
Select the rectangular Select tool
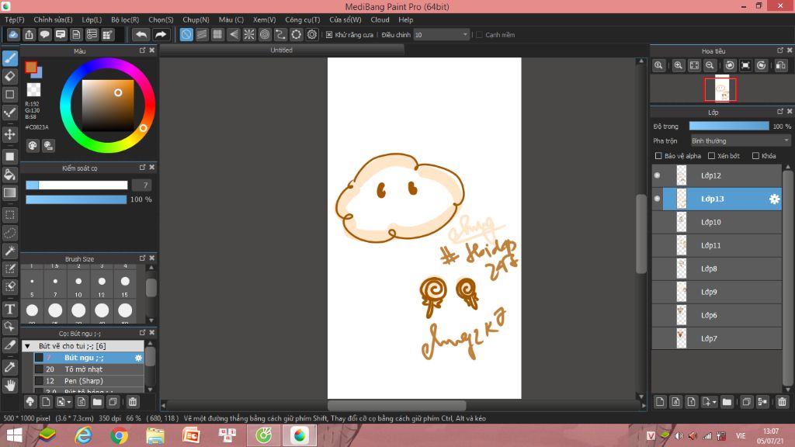pos(9,215)
